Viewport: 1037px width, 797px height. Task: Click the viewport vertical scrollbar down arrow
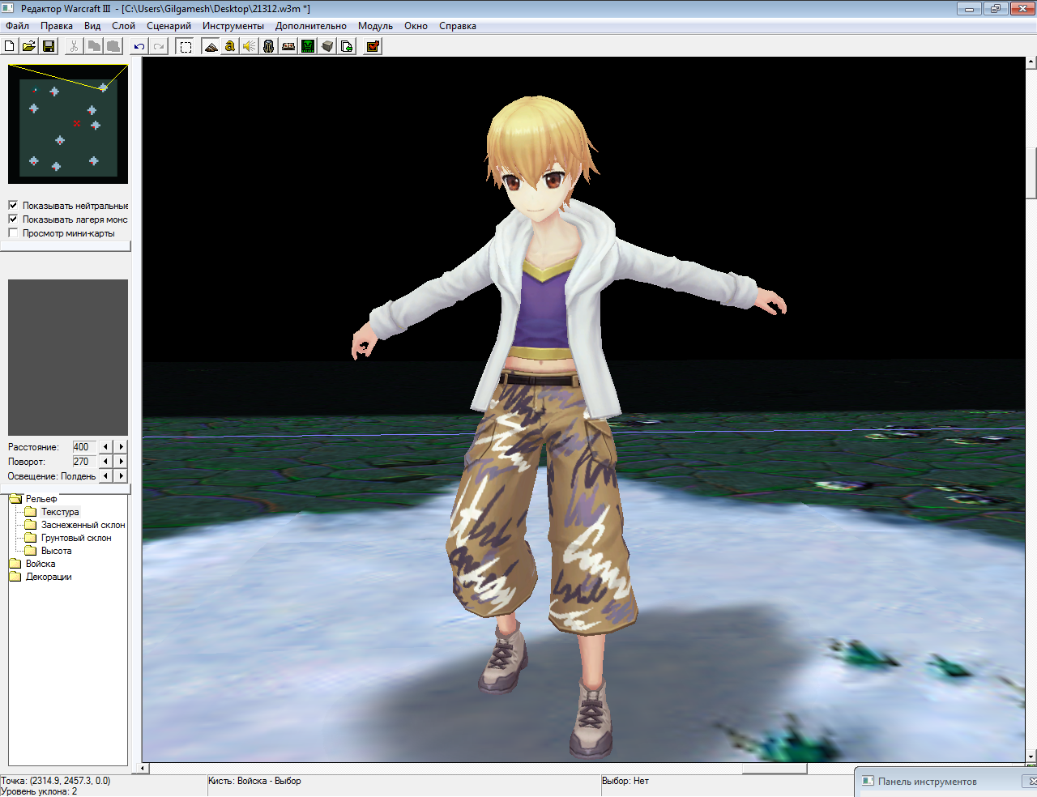point(1031,757)
